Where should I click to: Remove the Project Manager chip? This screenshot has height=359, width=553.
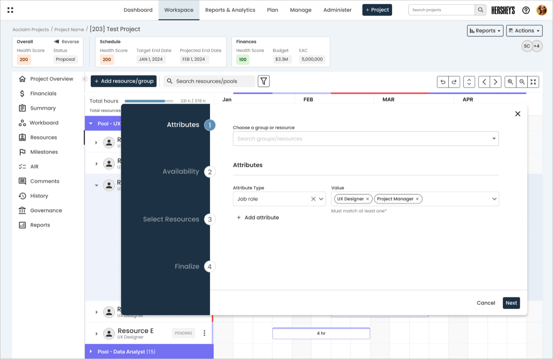pos(417,199)
